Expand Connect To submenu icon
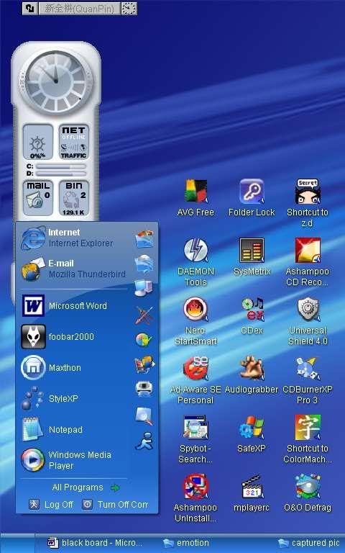The image size is (345, 553). coord(144,364)
